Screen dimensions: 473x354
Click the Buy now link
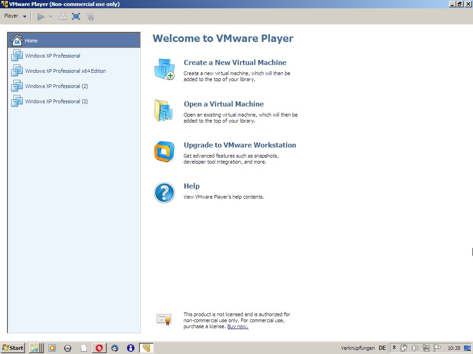(237, 326)
